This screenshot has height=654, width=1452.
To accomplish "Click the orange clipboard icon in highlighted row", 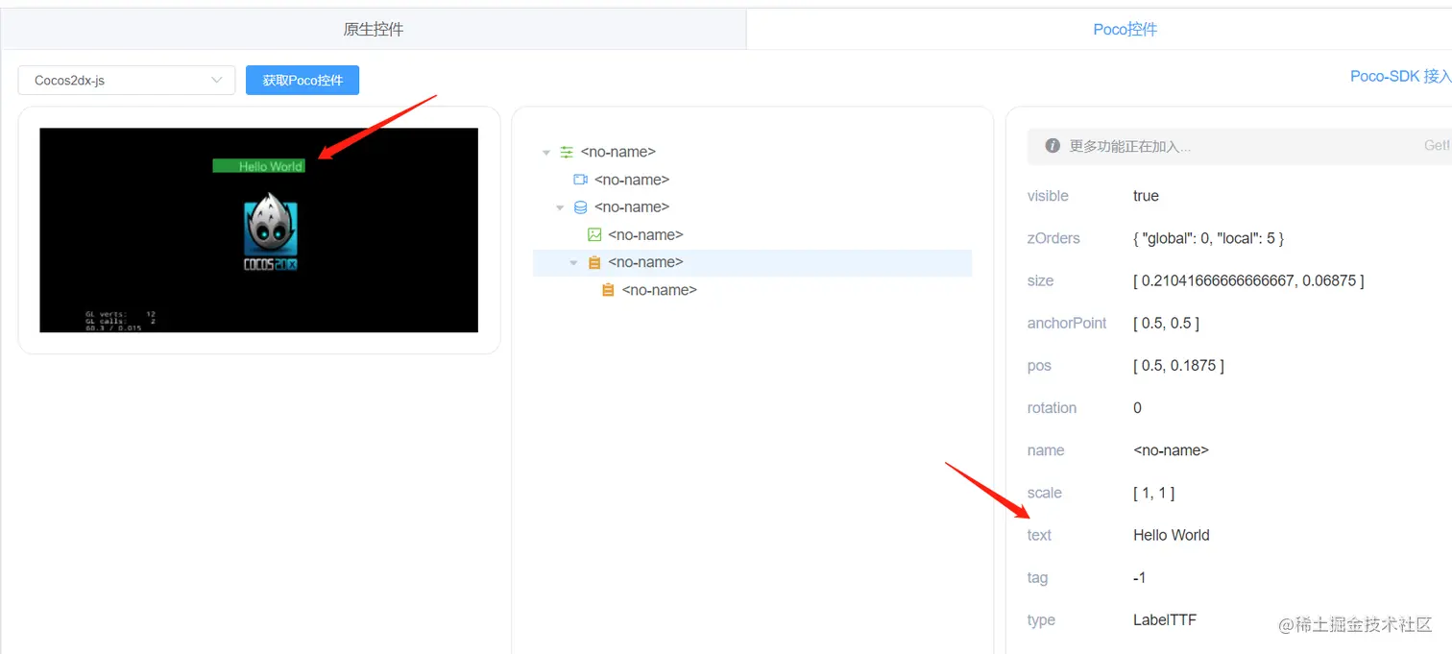I will click(594, 262).
